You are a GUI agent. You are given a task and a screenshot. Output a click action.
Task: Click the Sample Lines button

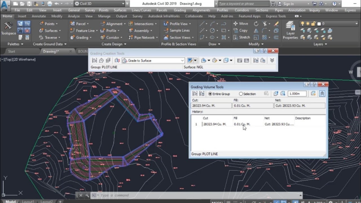click(177, 30)
